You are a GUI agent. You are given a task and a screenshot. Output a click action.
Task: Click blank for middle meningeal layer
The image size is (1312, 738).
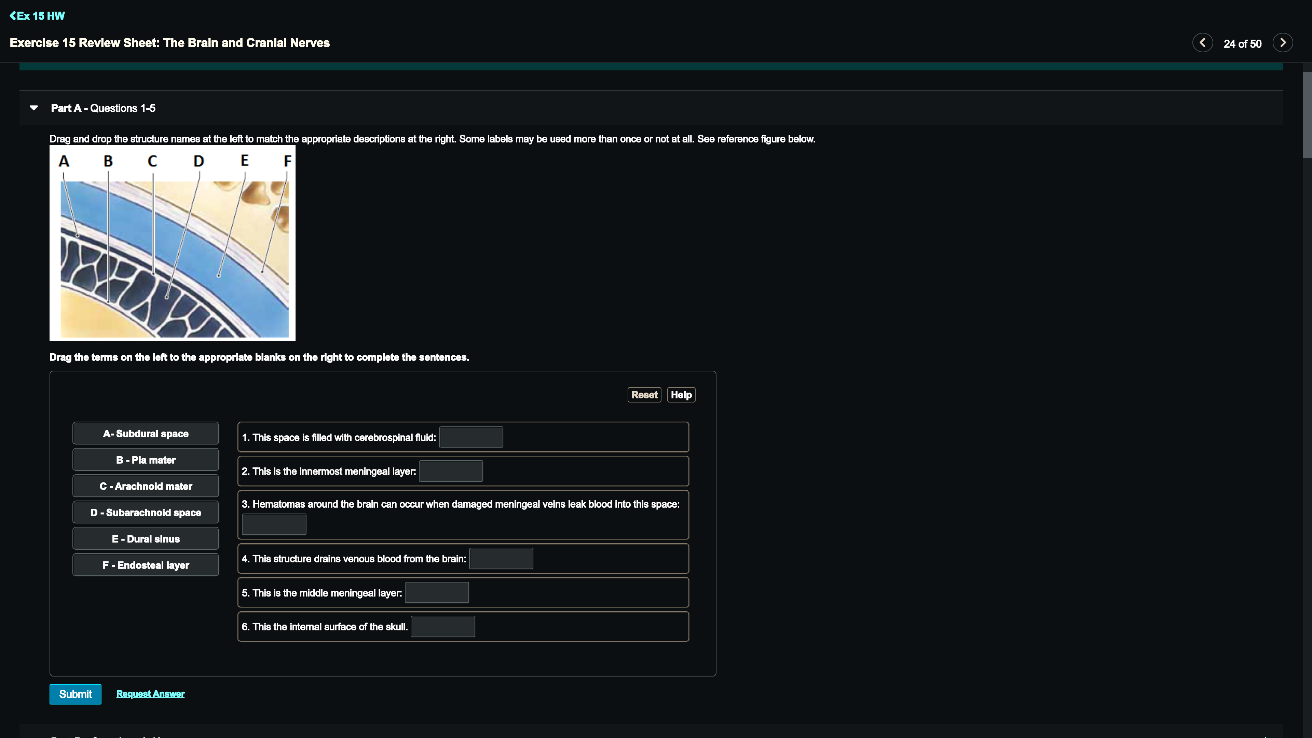(x=437, y=593)
